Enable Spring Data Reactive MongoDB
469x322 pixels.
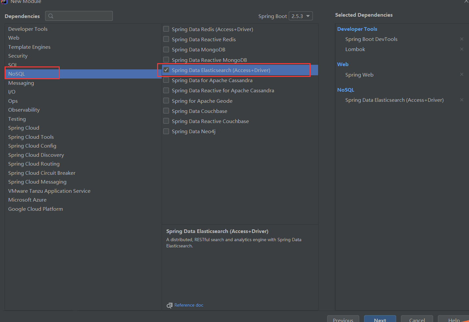coord(166,60)
